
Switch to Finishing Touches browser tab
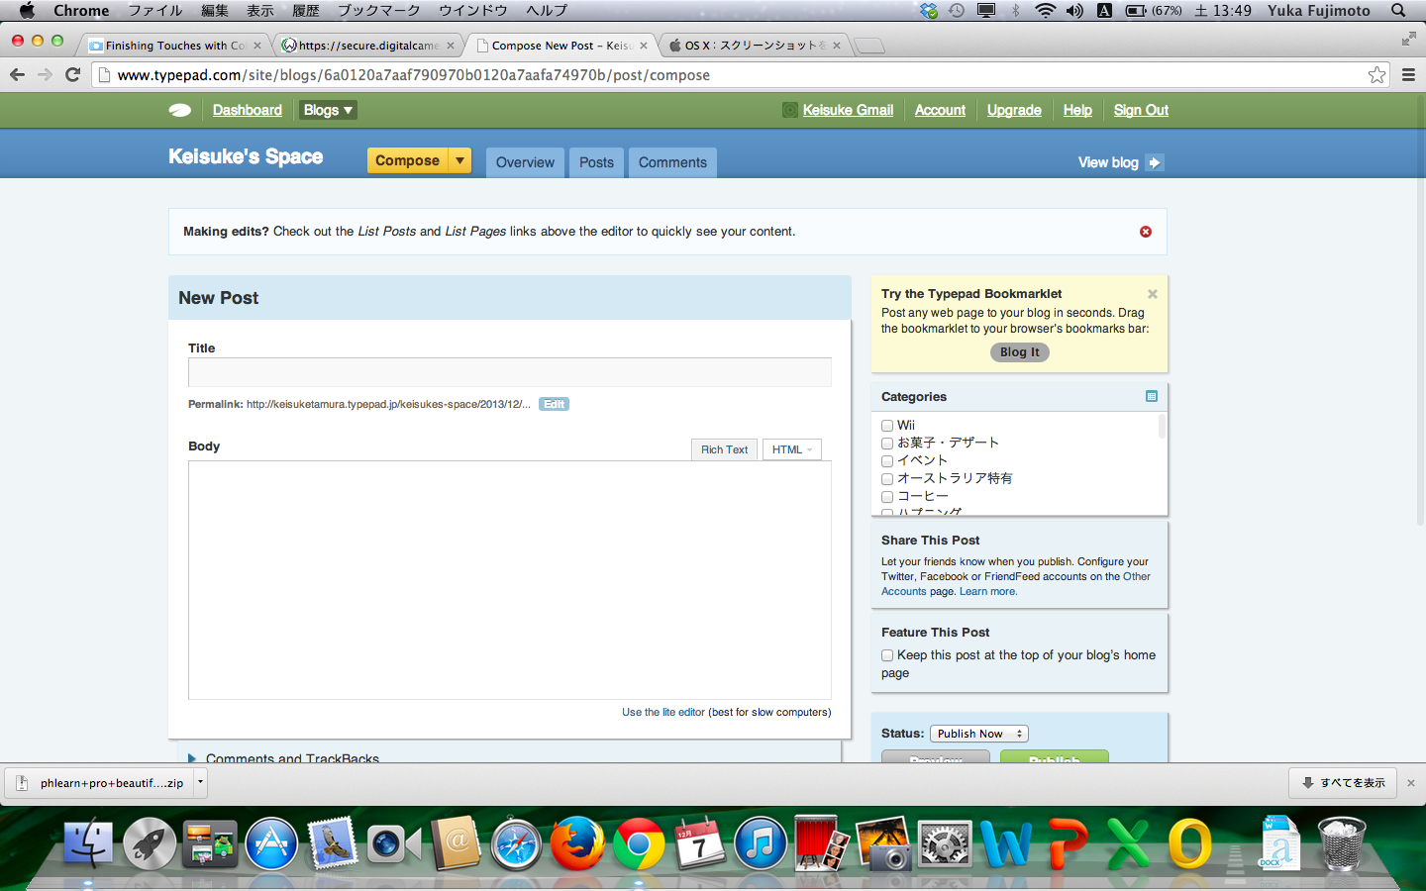coord(173,46)
